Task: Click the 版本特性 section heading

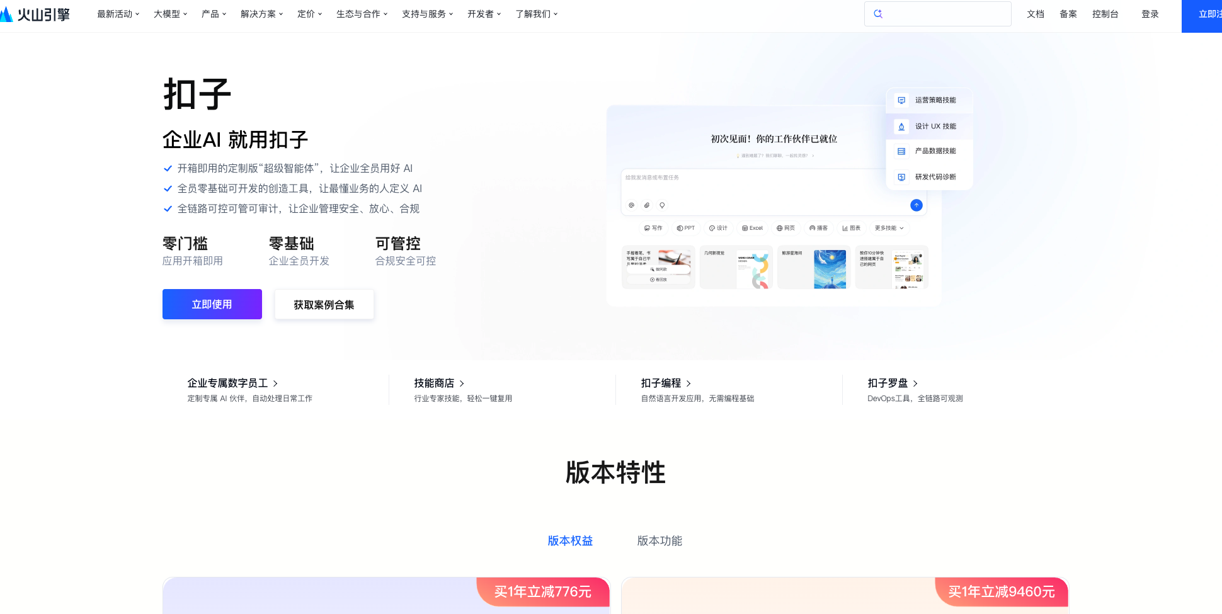Action: [x=615, y=472]
